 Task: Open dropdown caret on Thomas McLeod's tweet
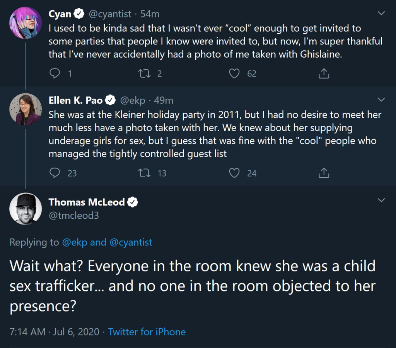coord(381,200)
